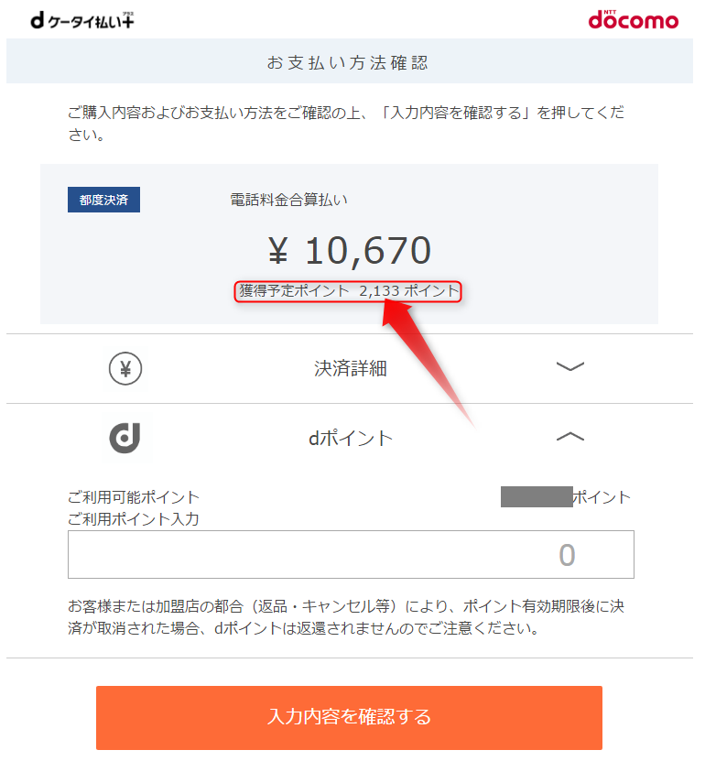Click the yen circle icon
Viewport: 705px width, 761px height.
pos(125,369)
